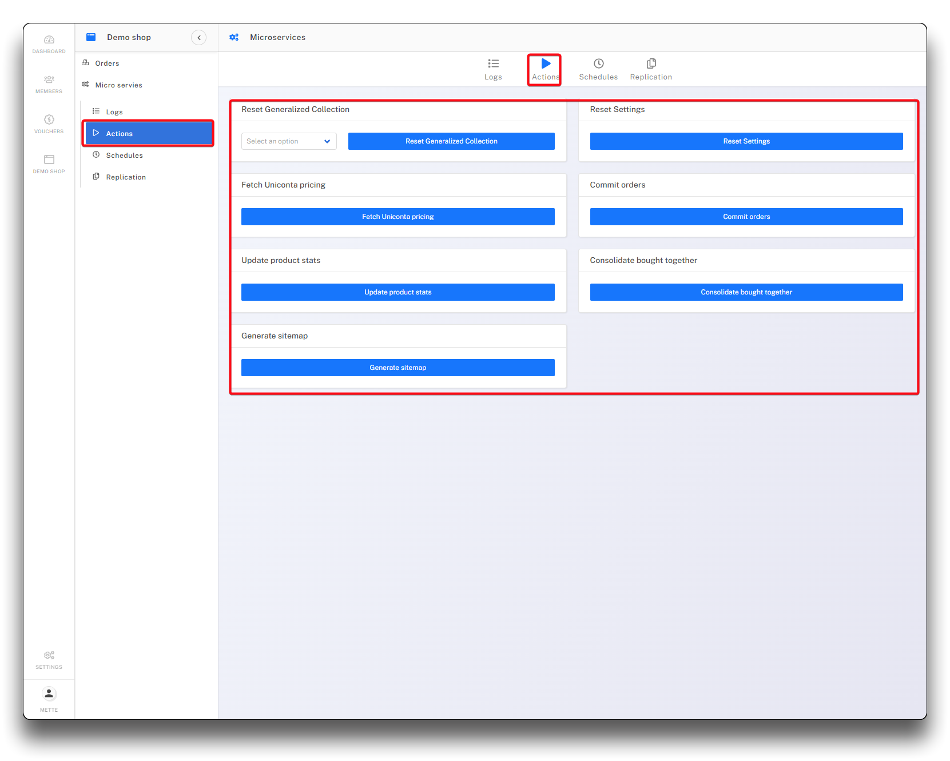Switch to the Schedules tab
The height and width of the screenshot is (761, 950).
[x=598, y=69]
